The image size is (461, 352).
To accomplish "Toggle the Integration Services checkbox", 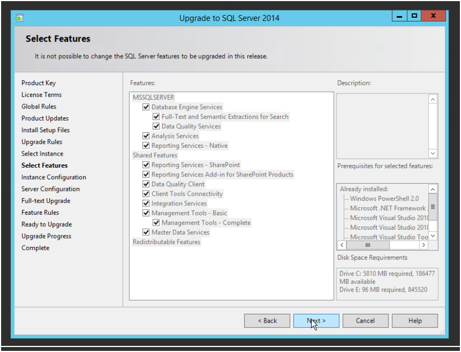I will click(x=146, y=203).
